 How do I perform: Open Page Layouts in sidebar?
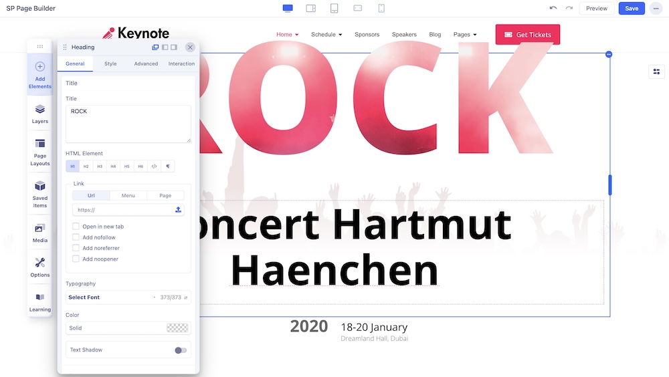pyautogui.click(x=39, y=152)
